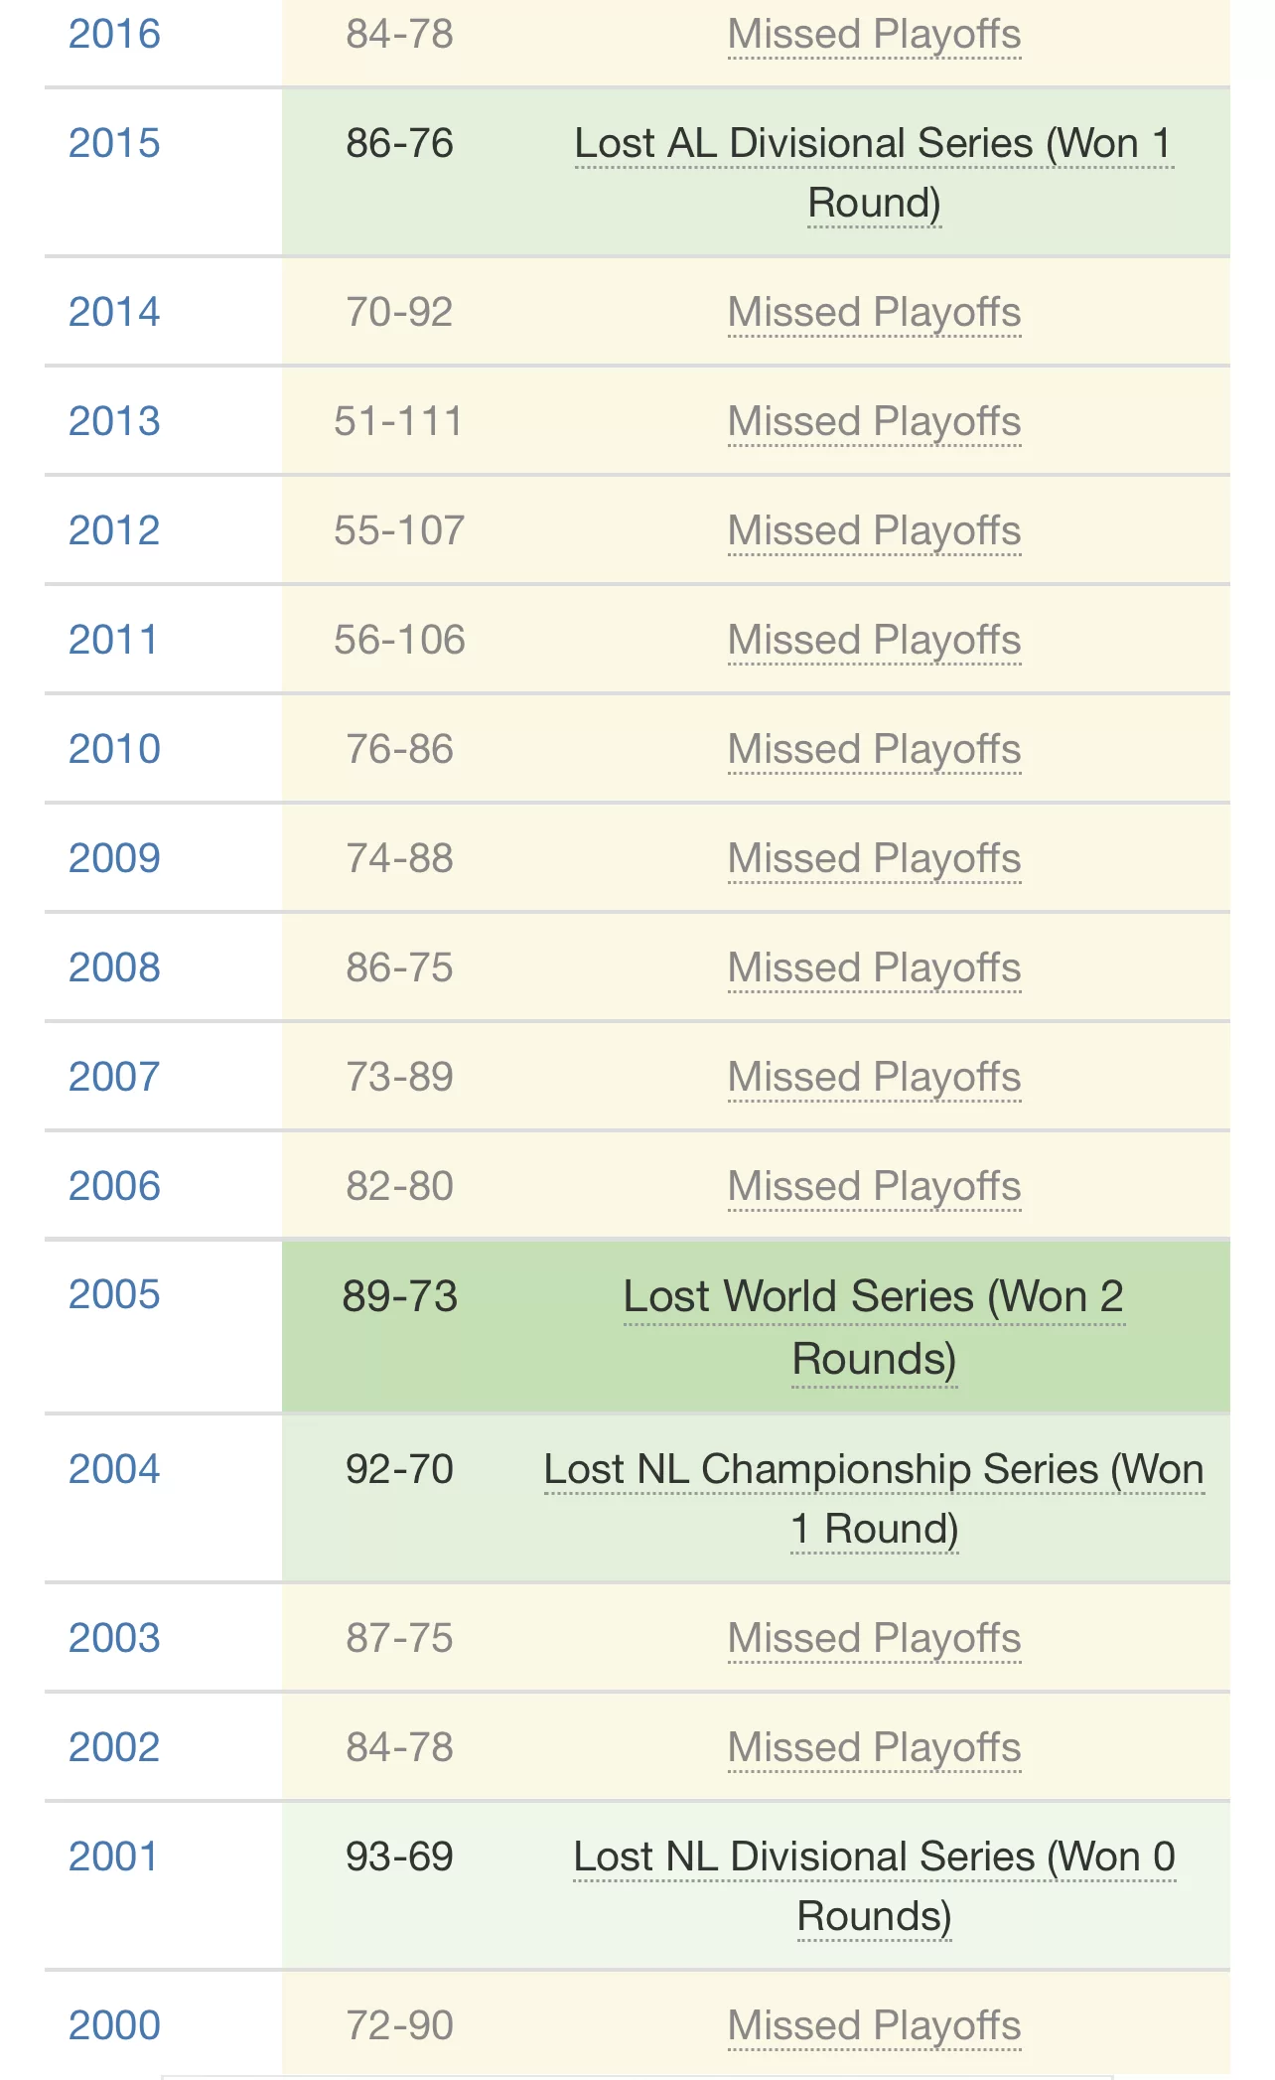
Task: Click 'Missed Playoffs' in the 2008 row
Action: 874,967
